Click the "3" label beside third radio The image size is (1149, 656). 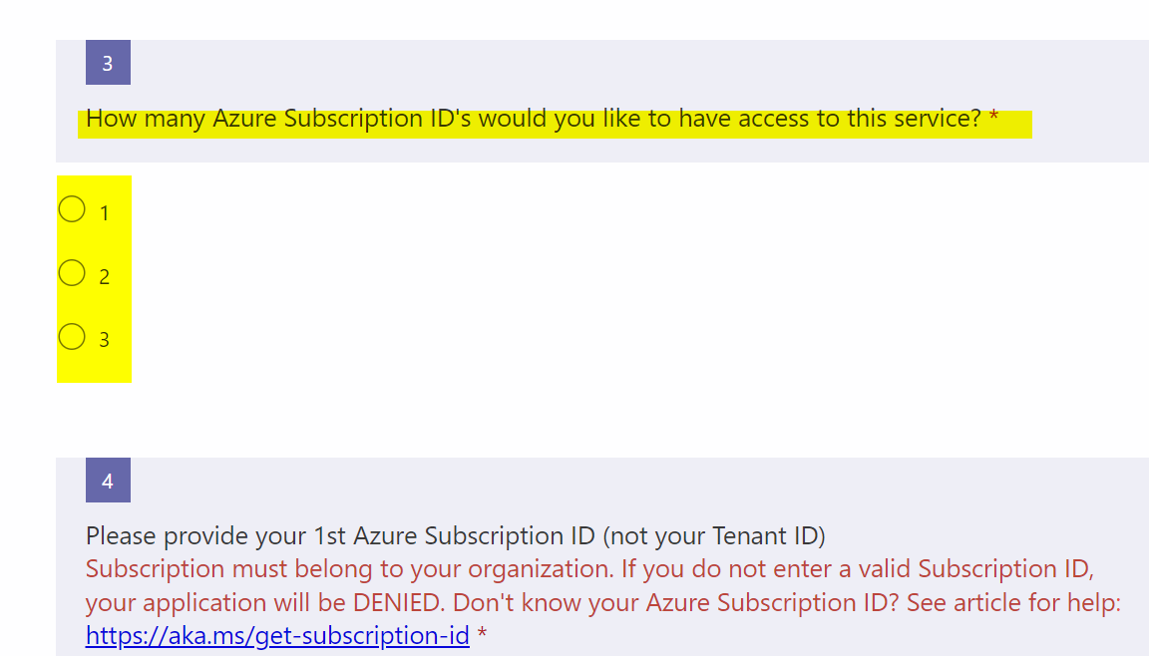[104, 340]
